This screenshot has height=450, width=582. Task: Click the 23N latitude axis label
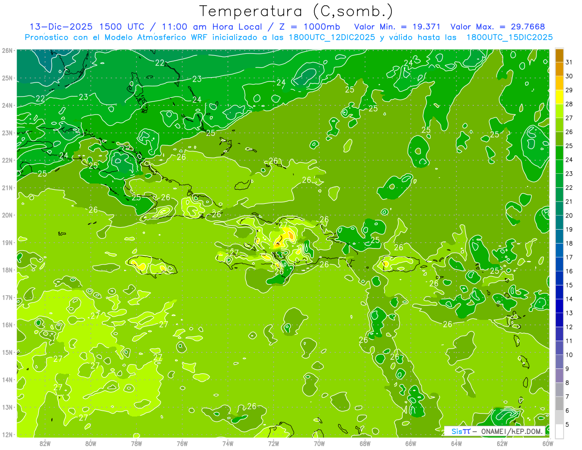point(7,133)
